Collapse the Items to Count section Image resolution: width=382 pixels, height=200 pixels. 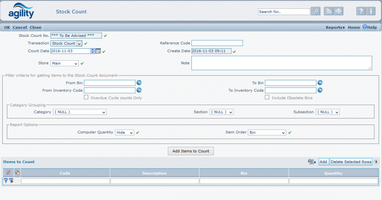pos(376,162)
